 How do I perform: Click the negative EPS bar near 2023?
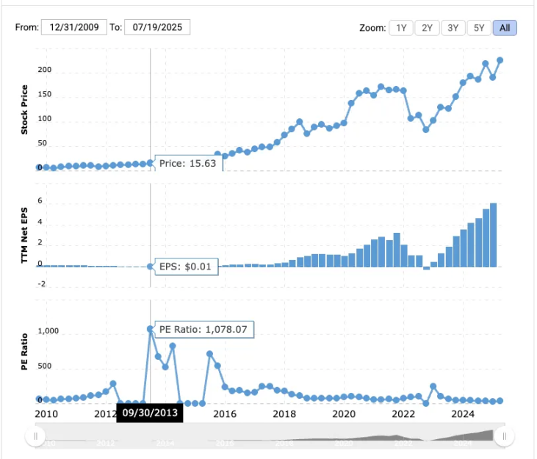coord(426,268)
